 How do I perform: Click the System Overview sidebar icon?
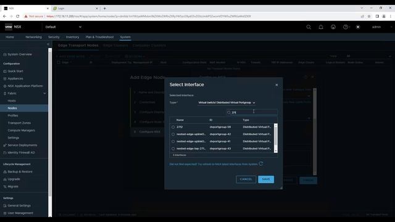5,54
